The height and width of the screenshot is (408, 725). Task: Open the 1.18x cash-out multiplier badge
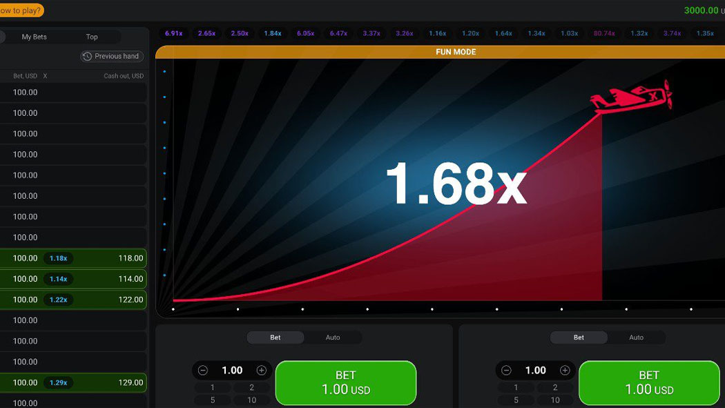pos(59,258)
